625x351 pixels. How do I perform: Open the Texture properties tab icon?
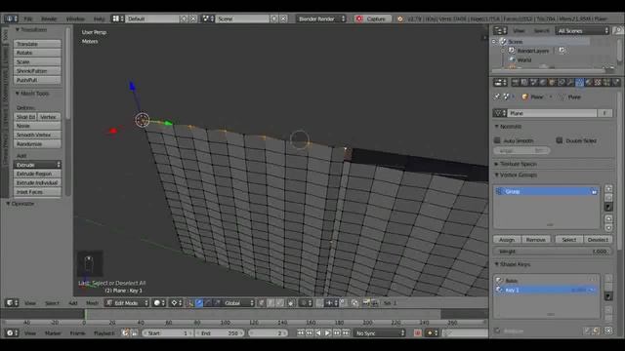[598, 82]
